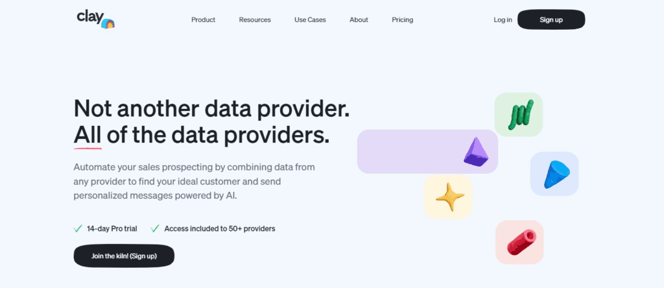This screenshot has width=664, height=288.
Task: Click the lavender rounded banner panel
Action: pyautogui.click(x=427, y=152)
